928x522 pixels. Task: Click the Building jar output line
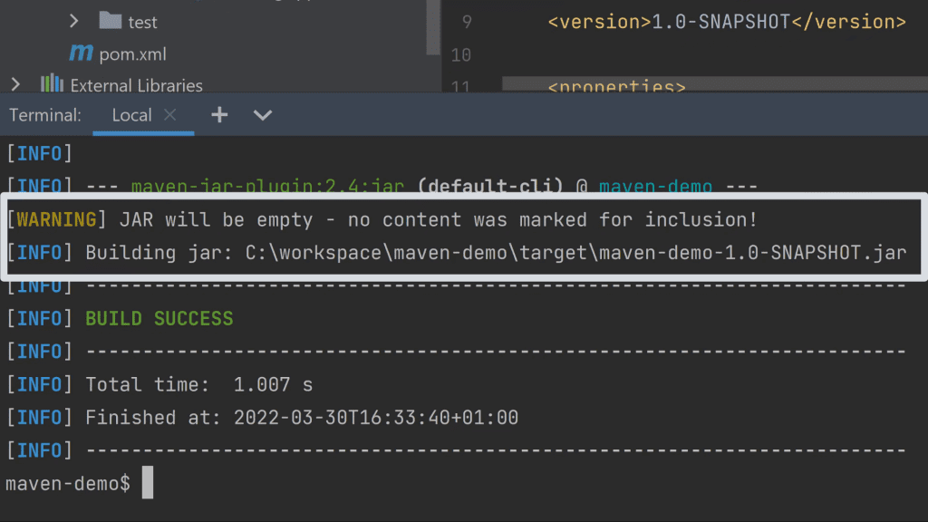point(362,253)
